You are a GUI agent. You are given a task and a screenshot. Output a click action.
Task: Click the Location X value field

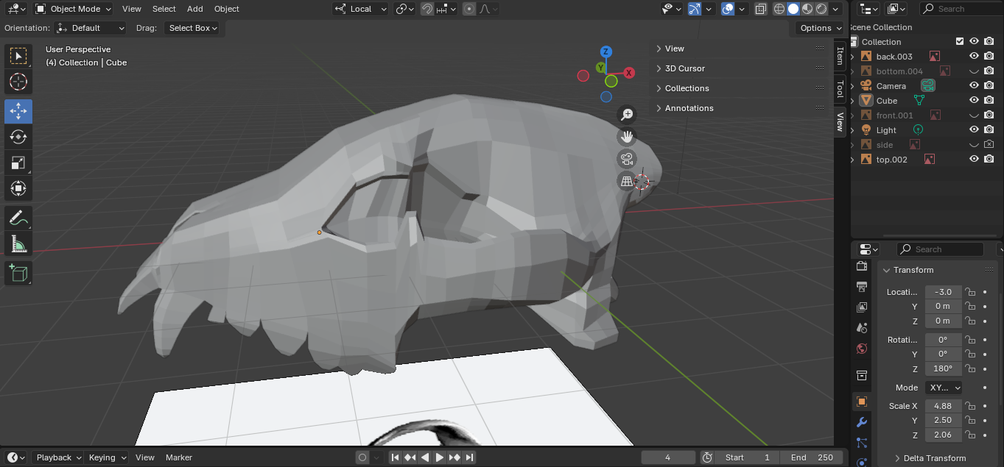coord(943,291)
